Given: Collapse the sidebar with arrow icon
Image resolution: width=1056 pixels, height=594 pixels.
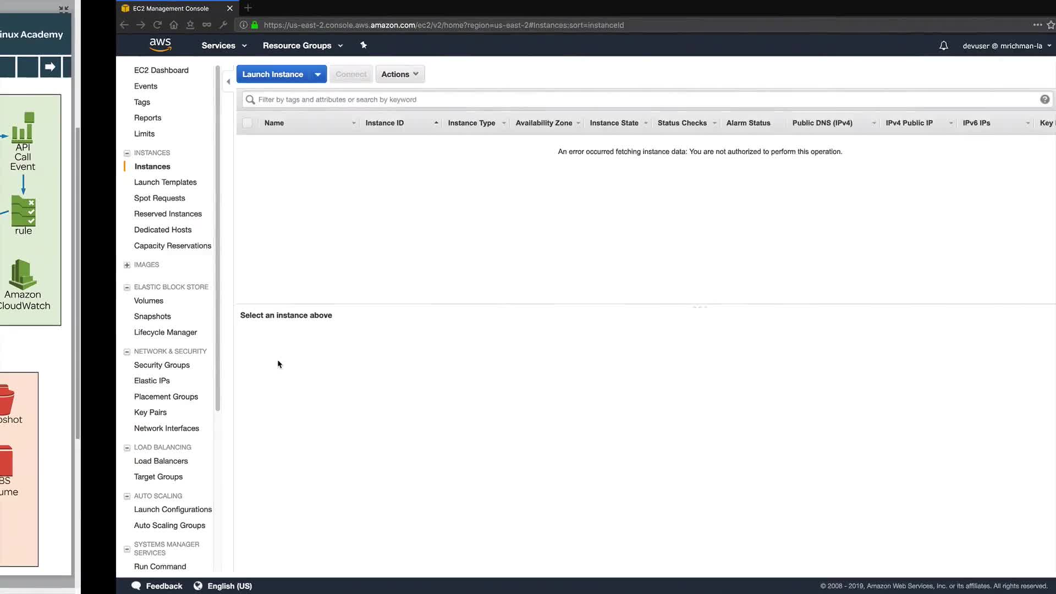Looking at the screenshot, I should [x=228, y=81].
